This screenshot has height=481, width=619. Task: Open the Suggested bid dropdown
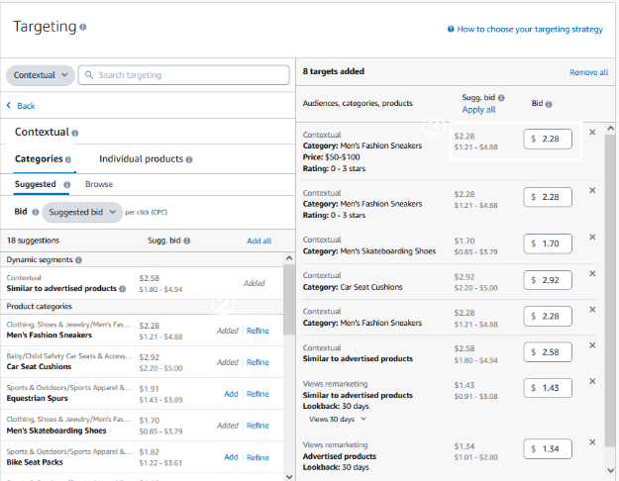[82, 212]
